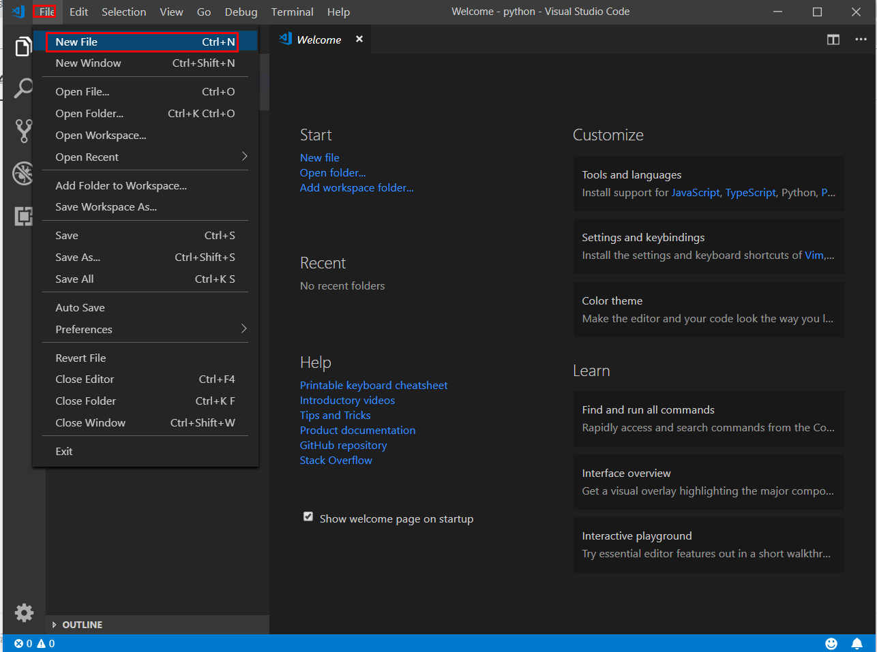The image size is (877, 652).
Task: Open the More Actions ellipsis icon
Action: pyautogui.click(x=861, y=40)
